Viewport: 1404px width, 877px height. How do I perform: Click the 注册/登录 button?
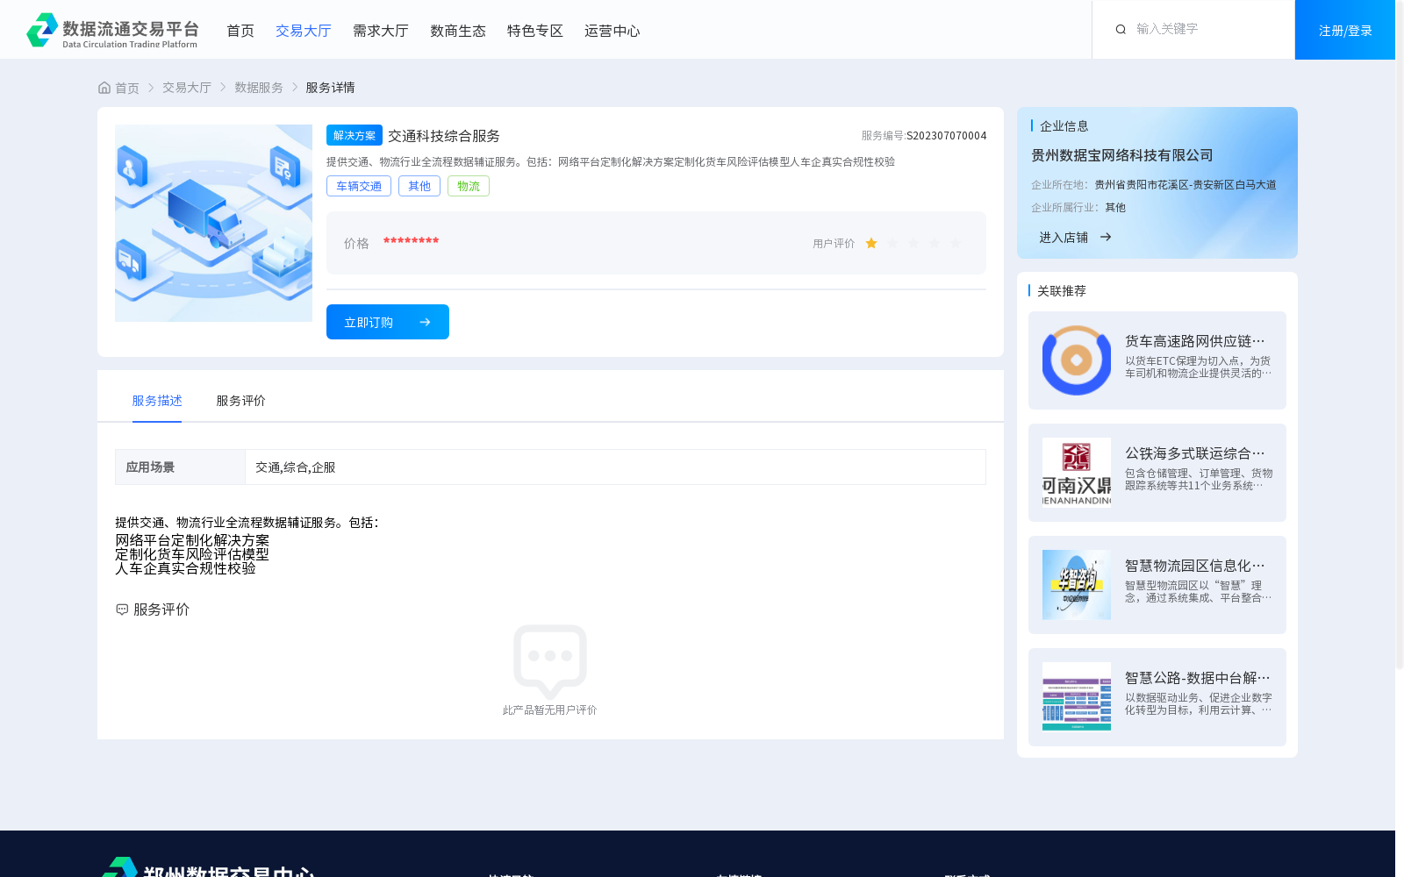1345,30
